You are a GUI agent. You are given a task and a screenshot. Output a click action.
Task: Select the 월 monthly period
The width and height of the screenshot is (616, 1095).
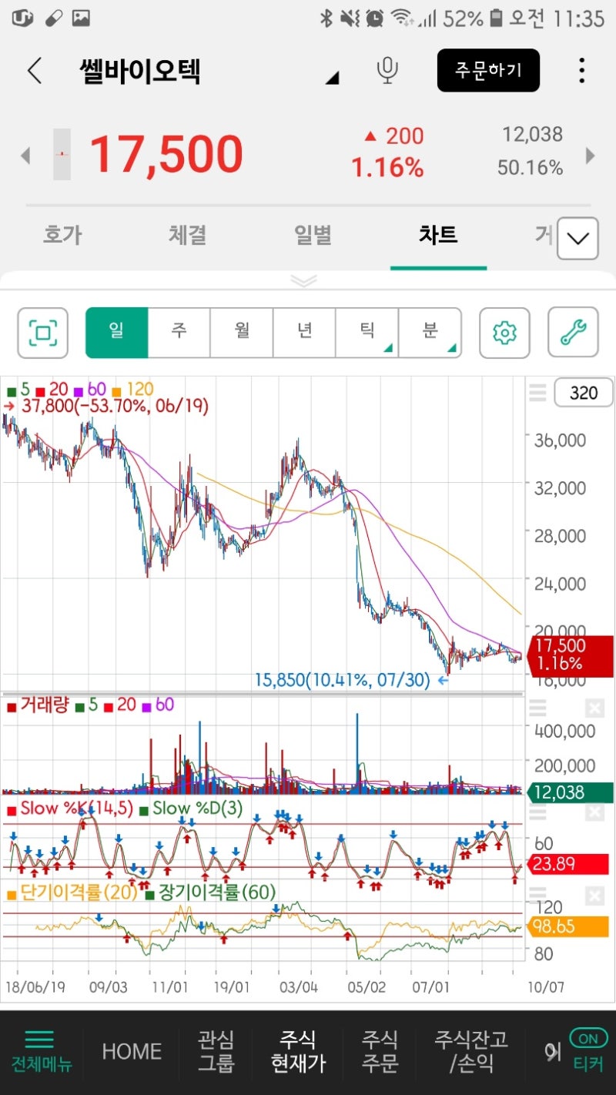242,333
